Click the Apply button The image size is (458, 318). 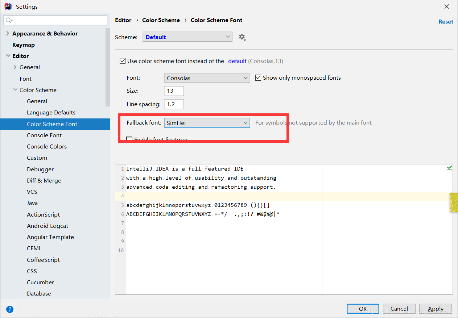[x=436, y=309]
